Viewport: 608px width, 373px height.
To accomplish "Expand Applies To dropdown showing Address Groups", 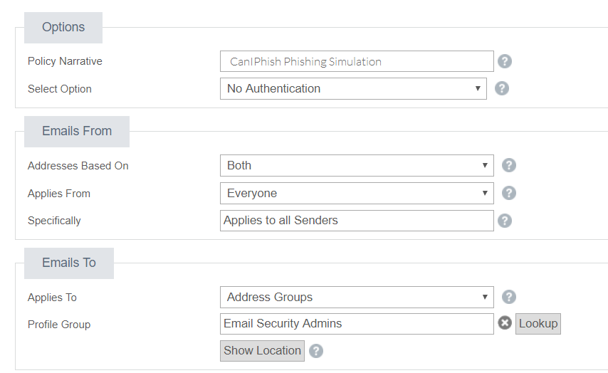I will 356,297.
